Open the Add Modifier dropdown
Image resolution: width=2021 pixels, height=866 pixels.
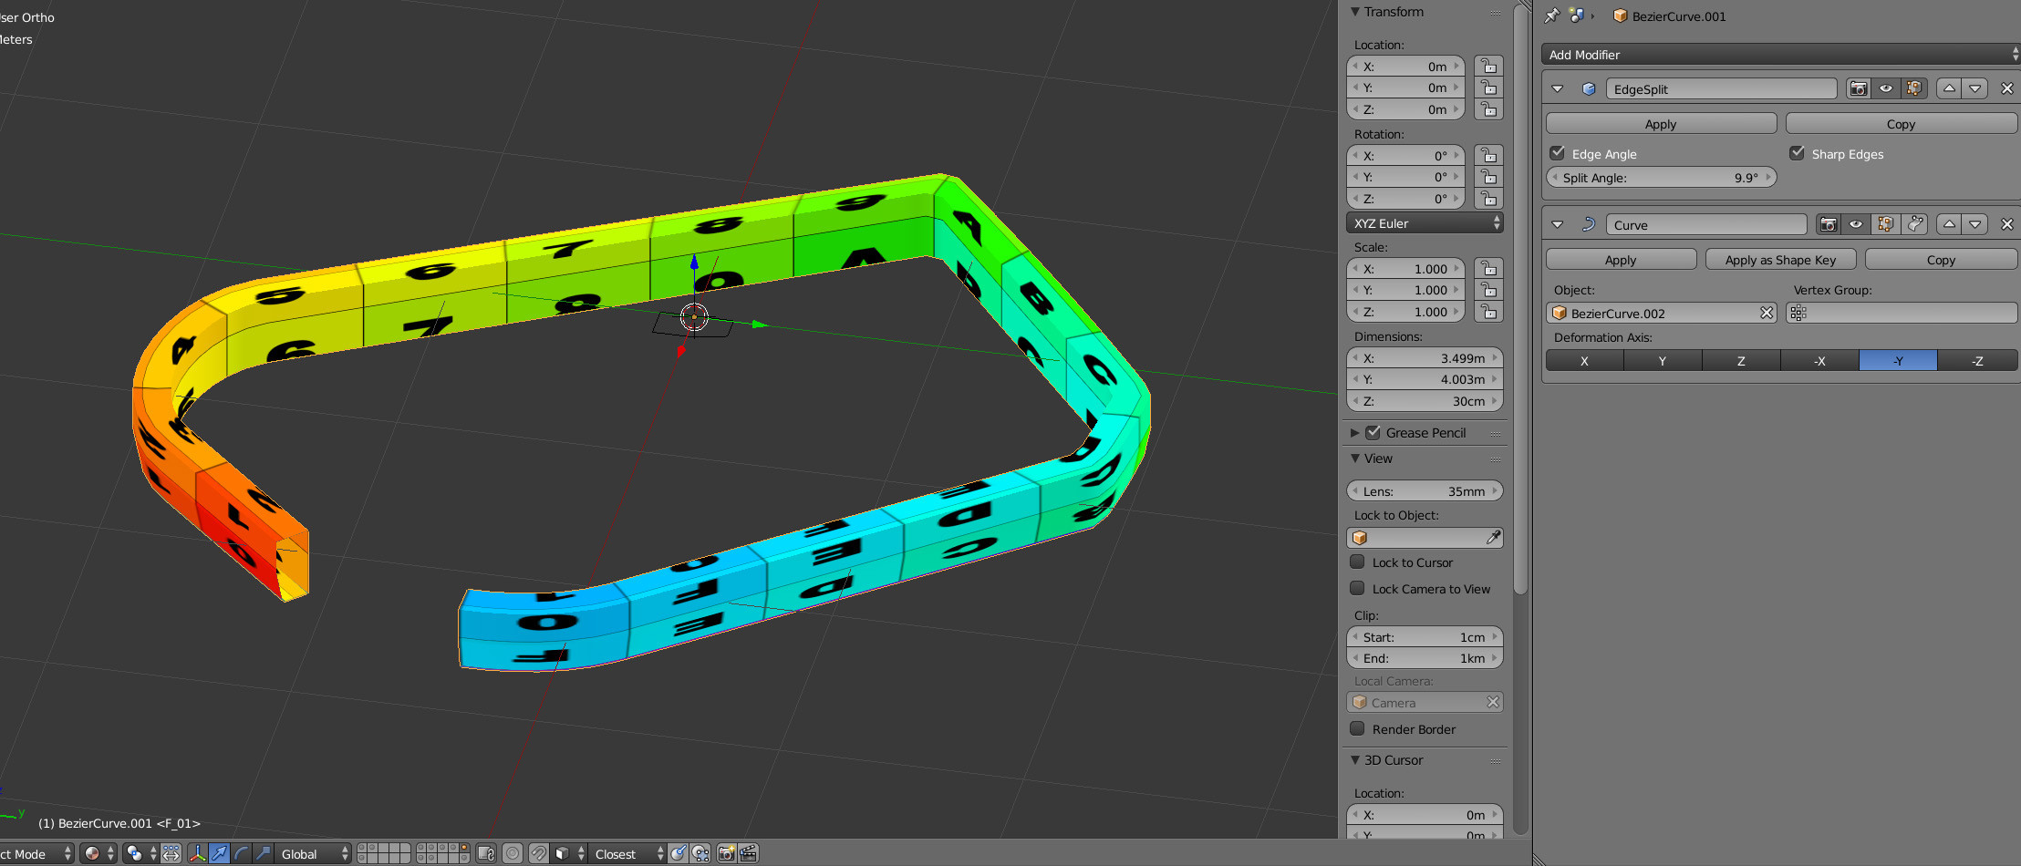tap(1780, 55)
